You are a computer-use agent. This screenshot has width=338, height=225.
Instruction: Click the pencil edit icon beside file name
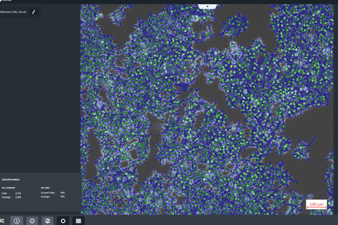point(33,11)
